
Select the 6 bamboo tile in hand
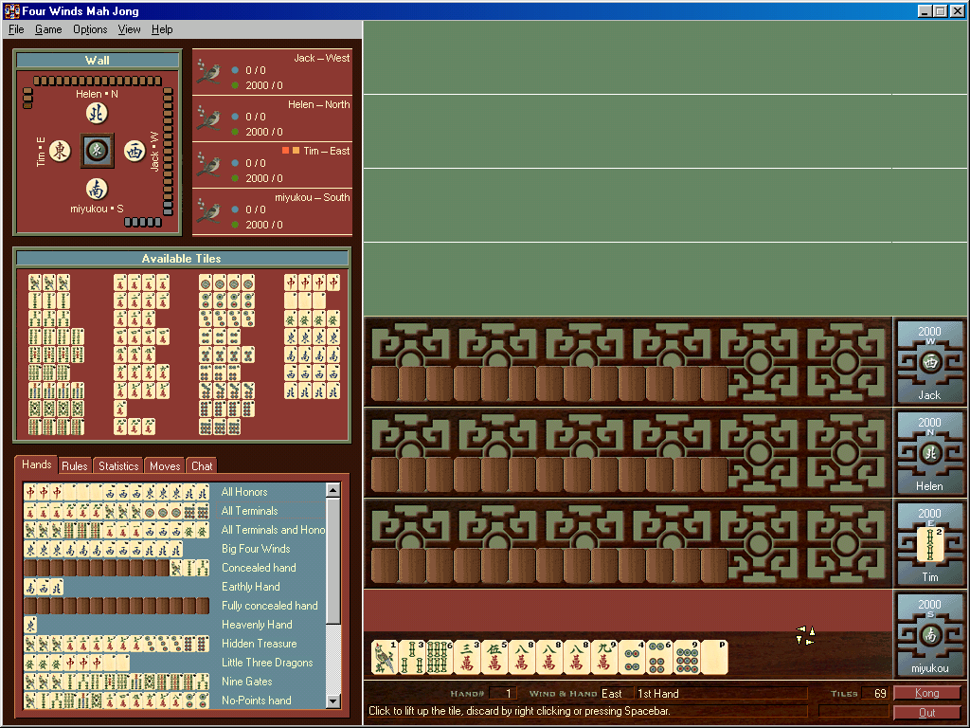440,657
